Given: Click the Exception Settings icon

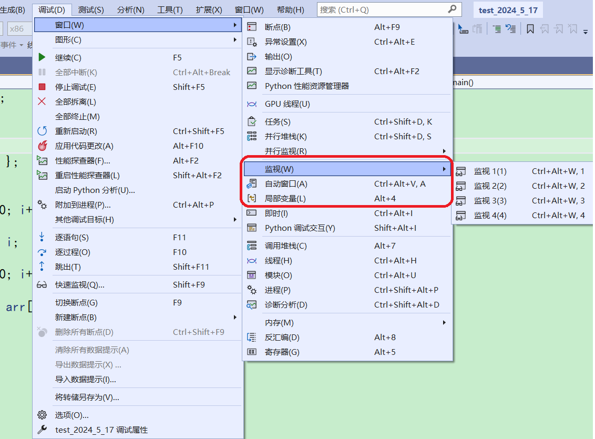Looking at the screenshot, I should point(252,42).
